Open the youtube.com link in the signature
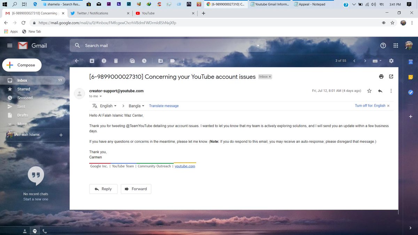Image resolution: width=418 pixels, height=235 pixels. [x=185, y=166]
